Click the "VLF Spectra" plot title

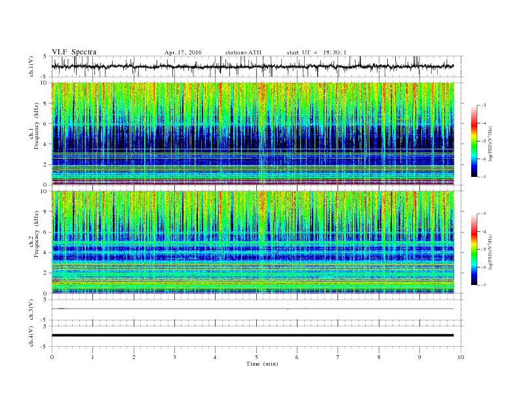[74, 52]
